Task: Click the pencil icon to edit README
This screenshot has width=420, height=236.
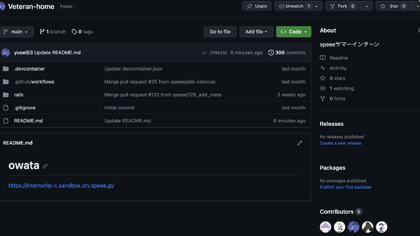Action: (300, 143)
